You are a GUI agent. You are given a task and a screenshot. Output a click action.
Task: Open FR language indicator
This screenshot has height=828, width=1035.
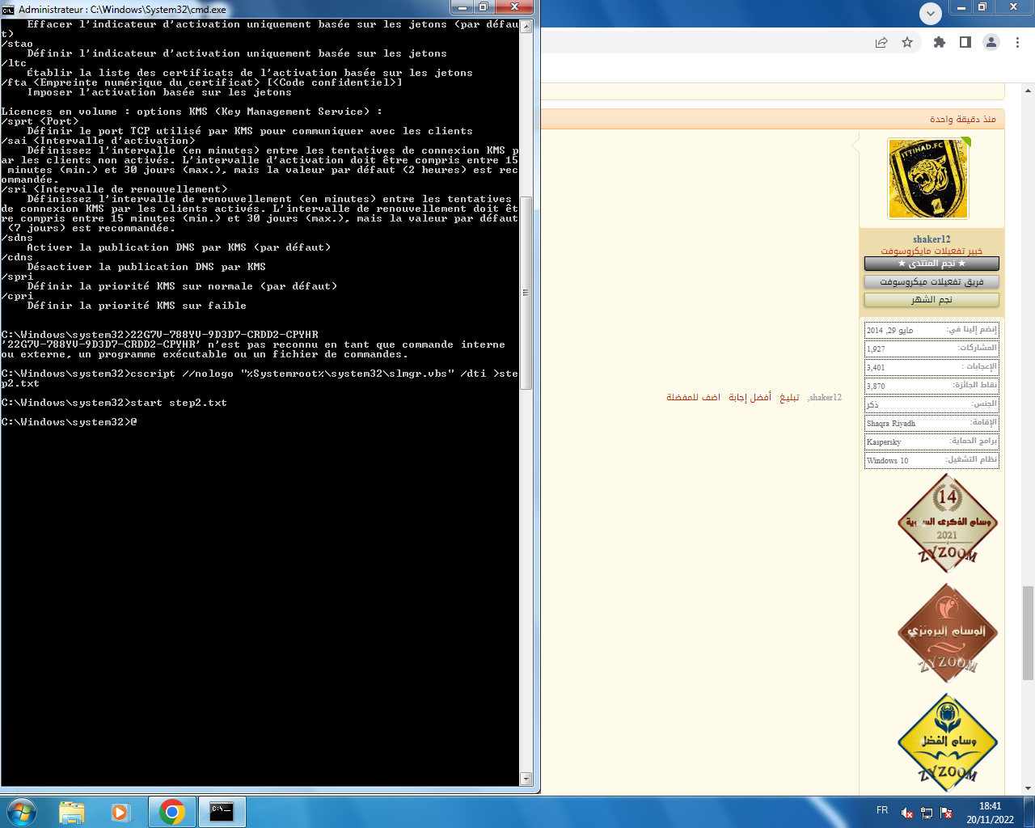pyautogui.click(x=882, y=810)
